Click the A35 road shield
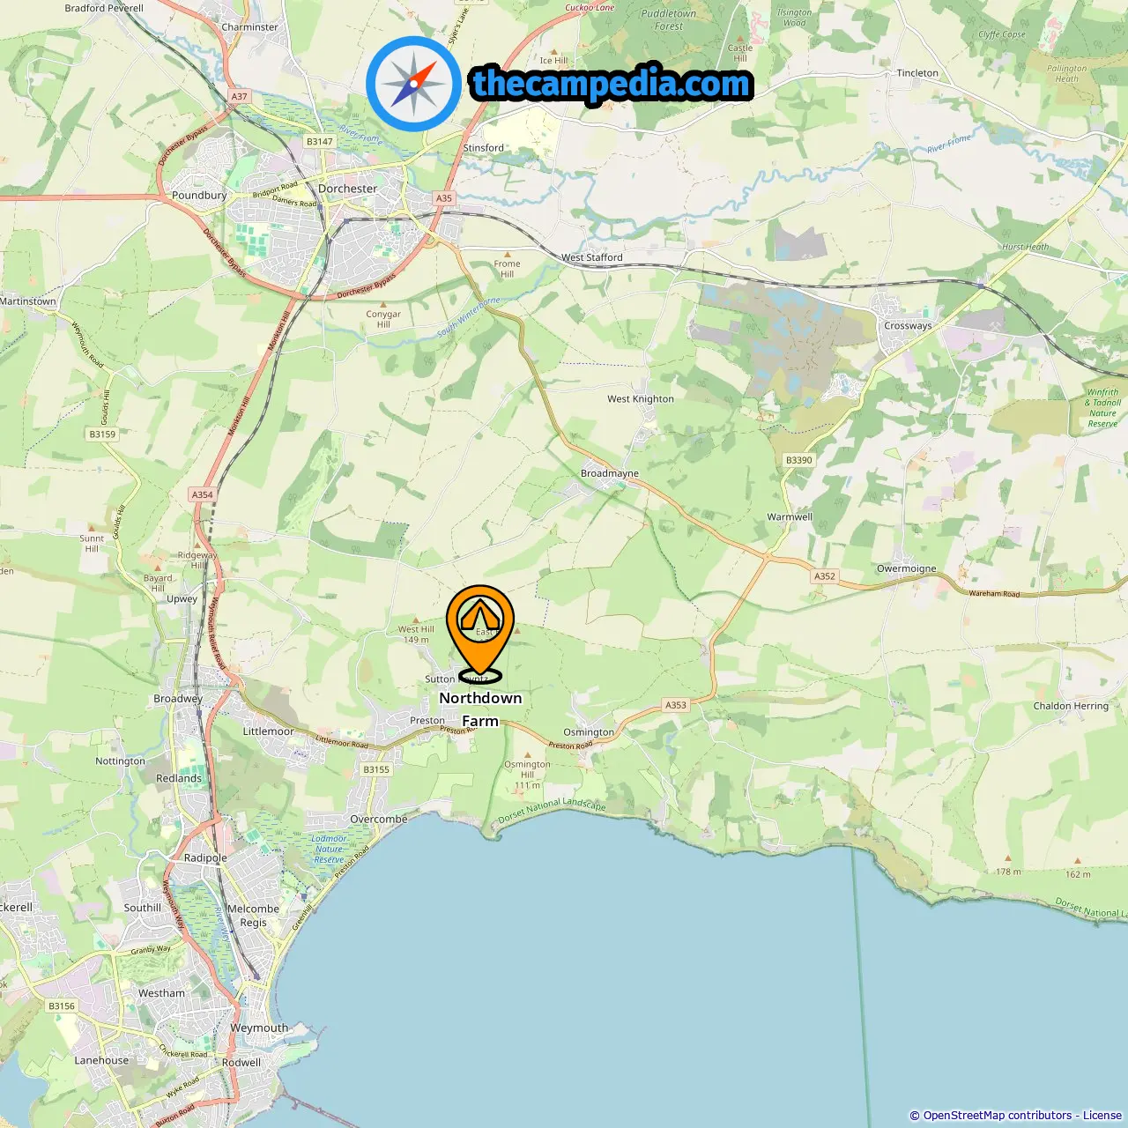1128x1128 pixels. tap(444, 198)
